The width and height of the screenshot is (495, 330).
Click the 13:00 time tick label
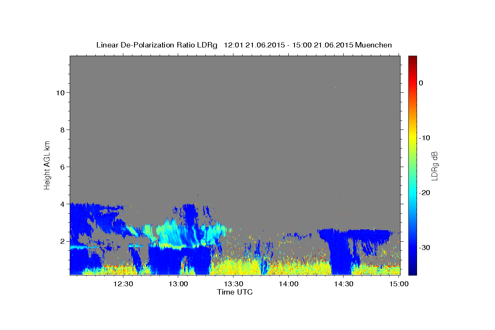click(178, 284)
